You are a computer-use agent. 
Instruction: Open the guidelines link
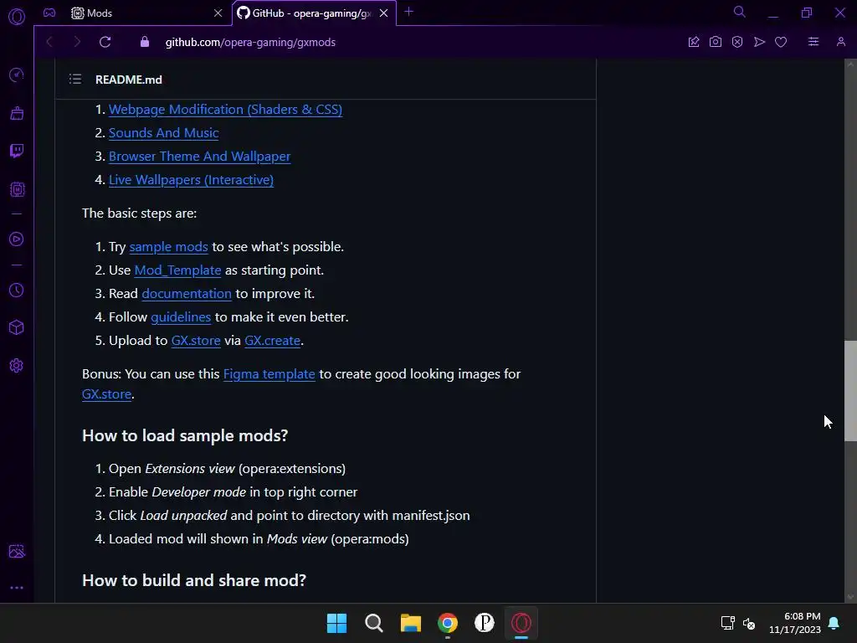[181, 317]
